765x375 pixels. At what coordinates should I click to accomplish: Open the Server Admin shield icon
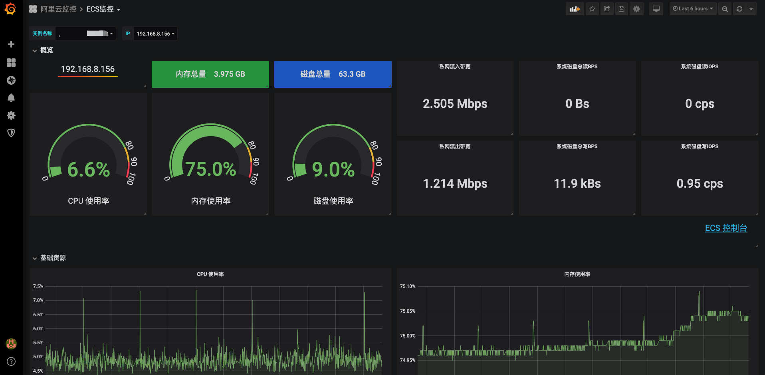(11, 133)
